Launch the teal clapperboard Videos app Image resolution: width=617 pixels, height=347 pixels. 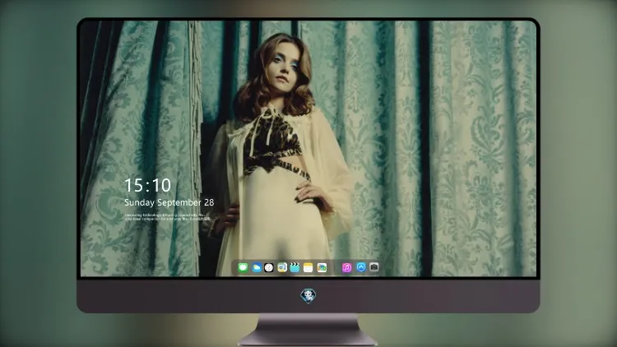click(295, 267)
